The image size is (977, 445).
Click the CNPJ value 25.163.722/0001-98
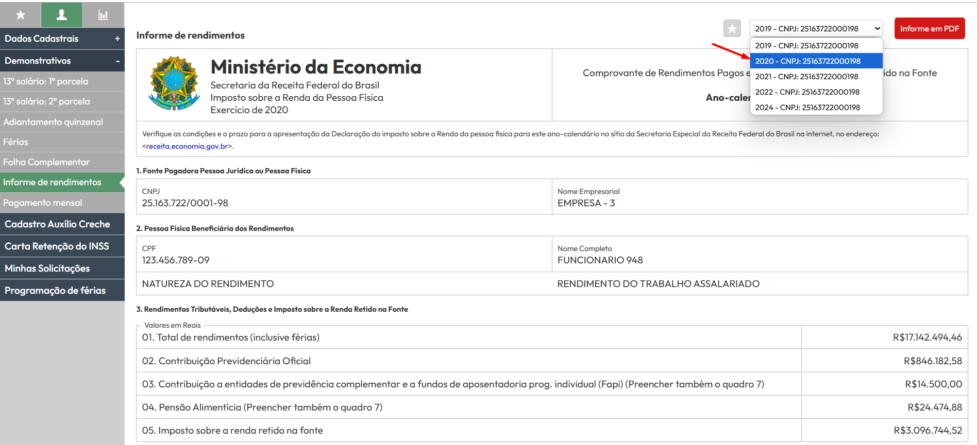tap(185, 203)
